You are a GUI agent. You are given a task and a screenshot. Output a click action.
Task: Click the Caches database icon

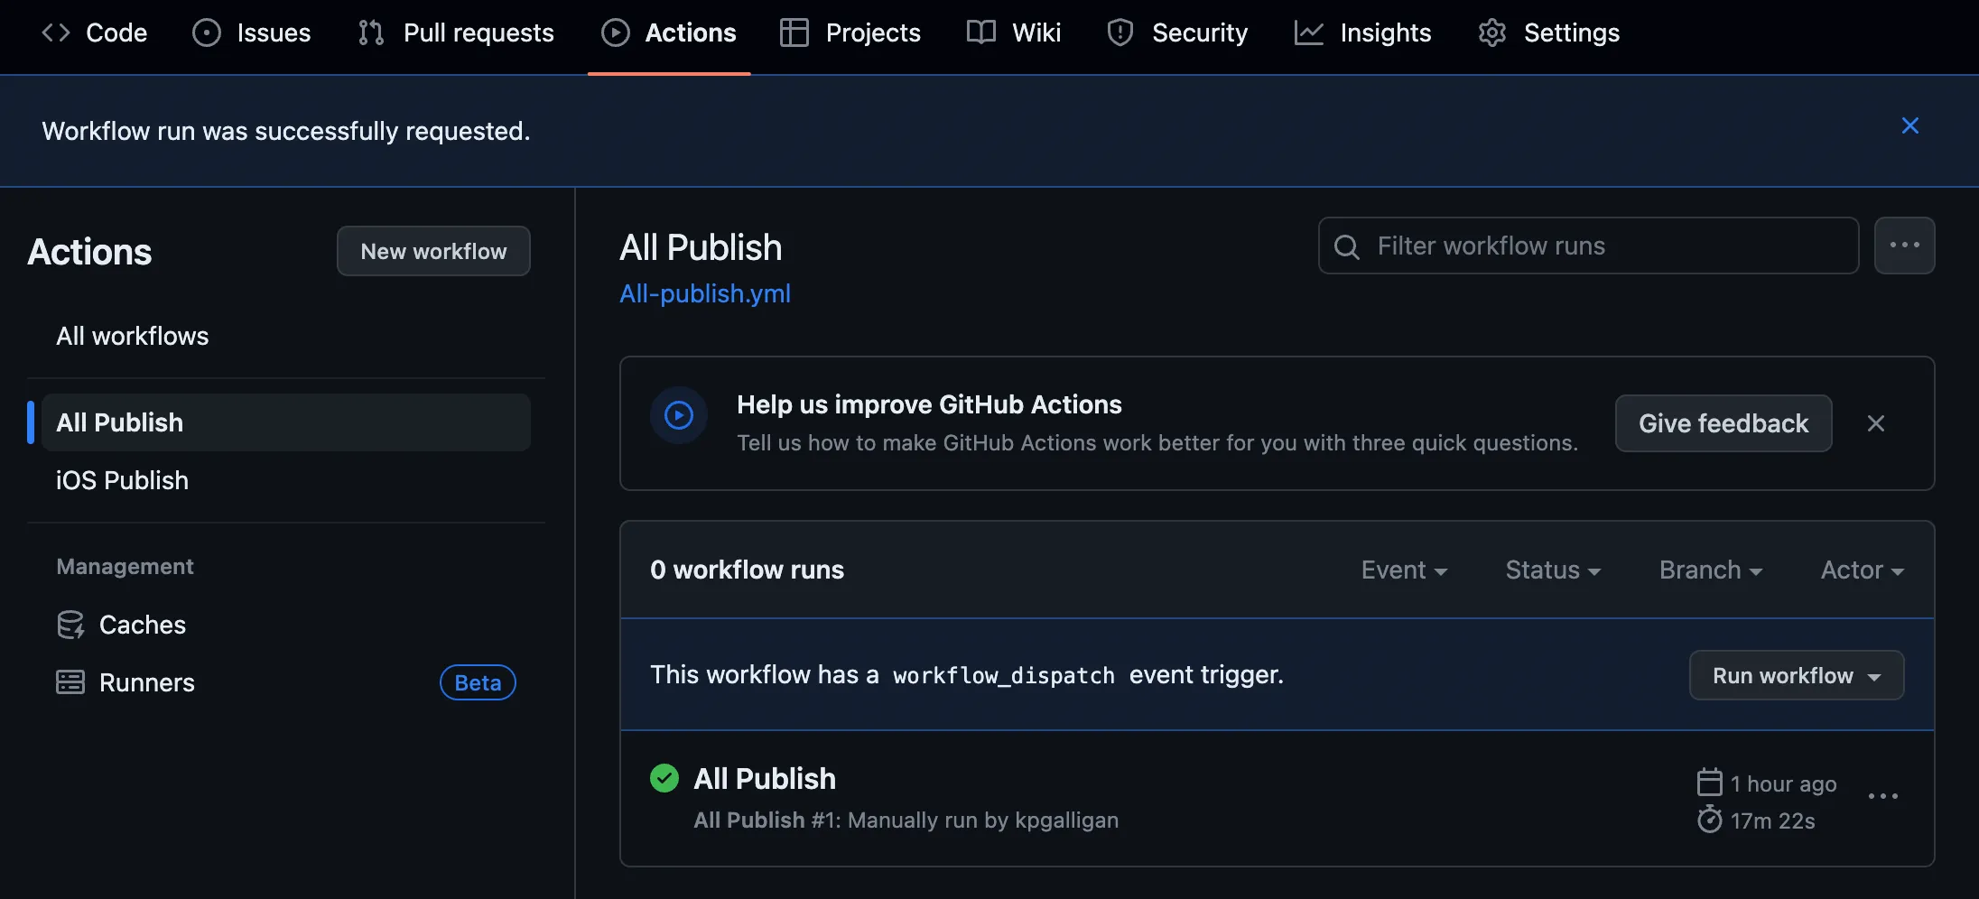pyautogui.click(x=70, y=625)
